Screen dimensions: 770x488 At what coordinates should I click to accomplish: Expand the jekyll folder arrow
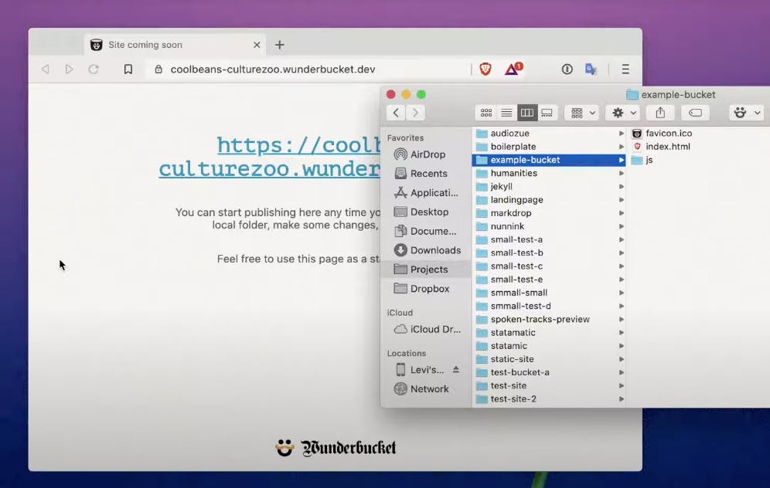[x=622, y=186]
